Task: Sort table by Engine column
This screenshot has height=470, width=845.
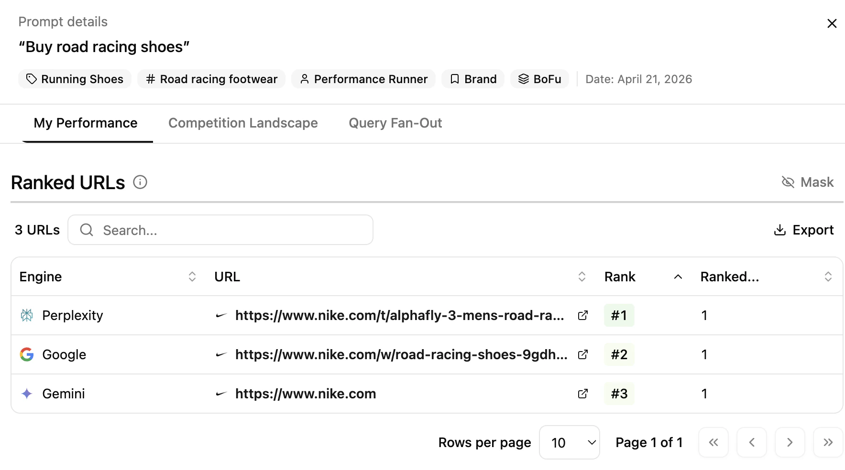Action: pyautogui.click(x=192, y=277)
